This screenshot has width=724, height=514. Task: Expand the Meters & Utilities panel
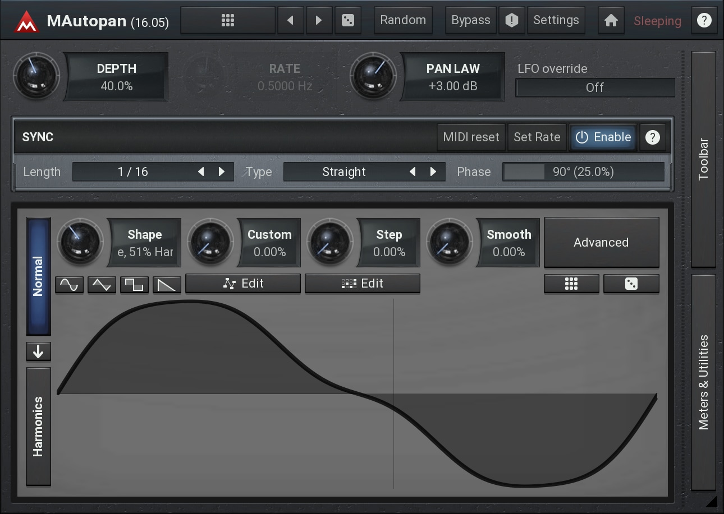(704, 382)
